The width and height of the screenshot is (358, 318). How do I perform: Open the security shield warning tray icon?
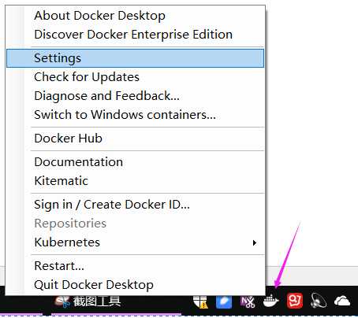[x=200, y=301]
